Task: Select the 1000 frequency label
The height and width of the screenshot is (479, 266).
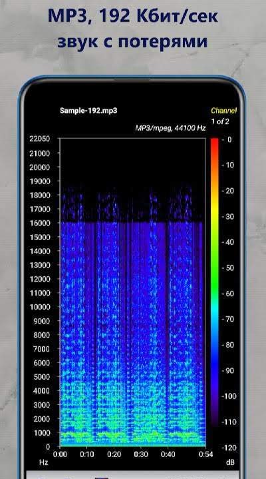Action: (x=41, y=433)
